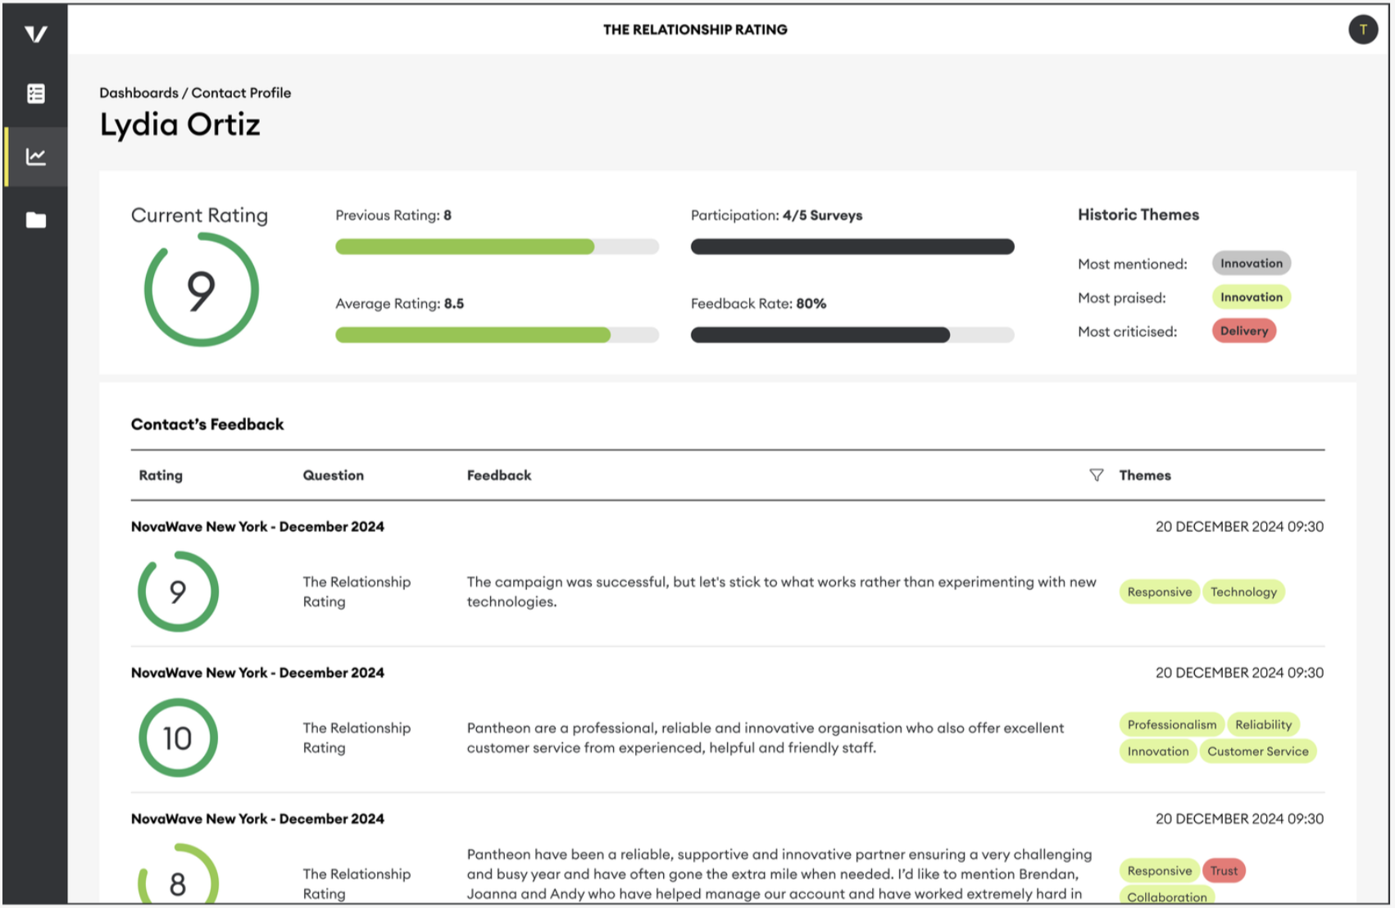
Task: Click the Participation progress bar
Action: pos(852,247)
